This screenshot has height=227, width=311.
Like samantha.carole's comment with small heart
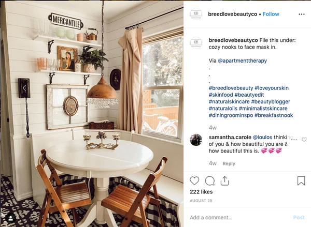point(304,140)
